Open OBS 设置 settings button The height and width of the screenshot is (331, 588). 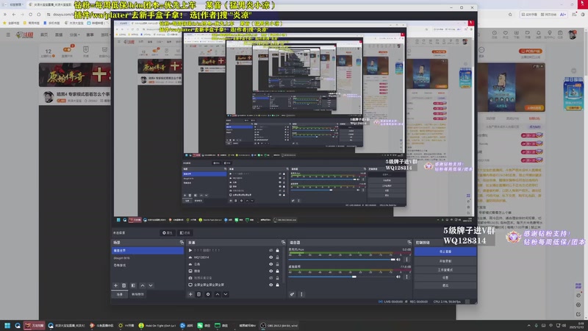tap(445, 278)
